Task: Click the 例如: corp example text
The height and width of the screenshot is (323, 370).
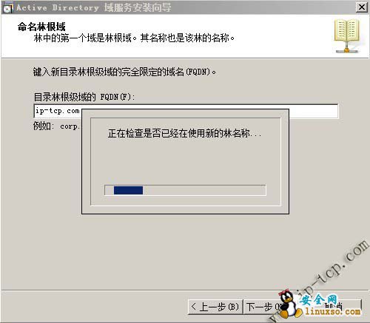Action: [x=57, y=126]
